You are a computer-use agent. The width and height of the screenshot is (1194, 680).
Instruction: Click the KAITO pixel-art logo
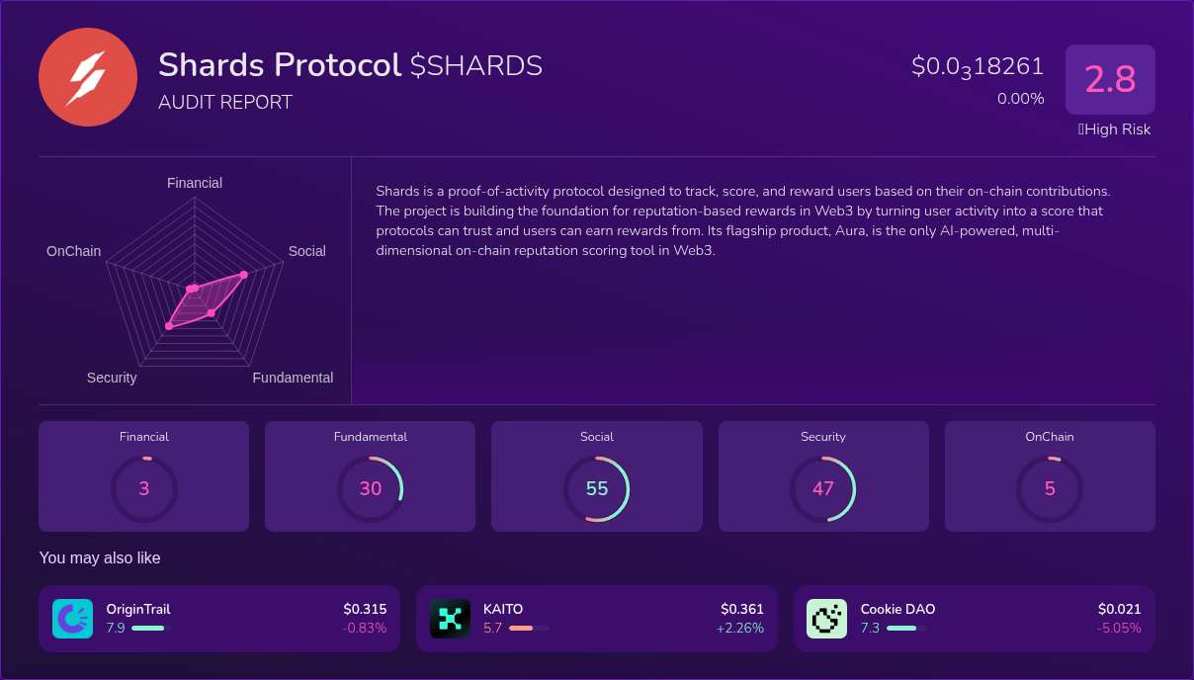tap(450, 618)
